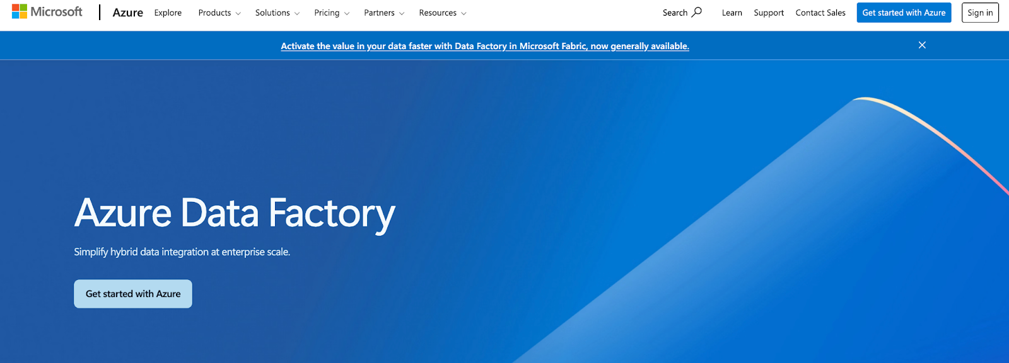
Task: Open the Explore menu item
Action: pyautogui.click(x=168, y=13)
